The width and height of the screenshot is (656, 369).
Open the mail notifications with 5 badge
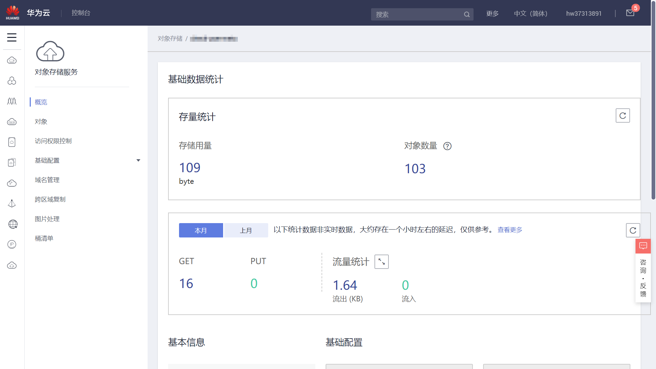click(x=631, y=13)
